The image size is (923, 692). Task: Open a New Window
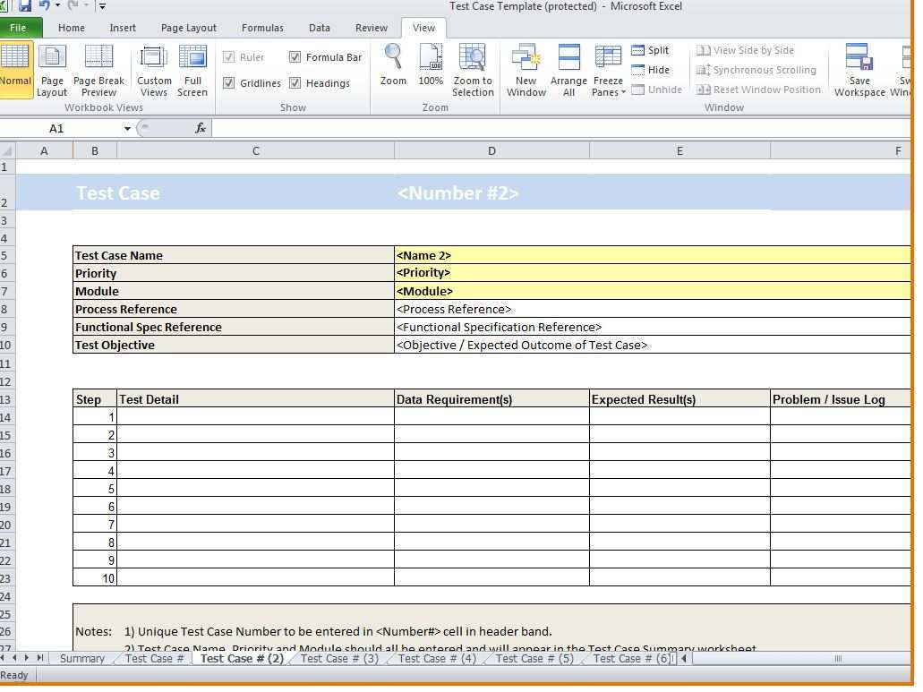[x=526, y=70]
